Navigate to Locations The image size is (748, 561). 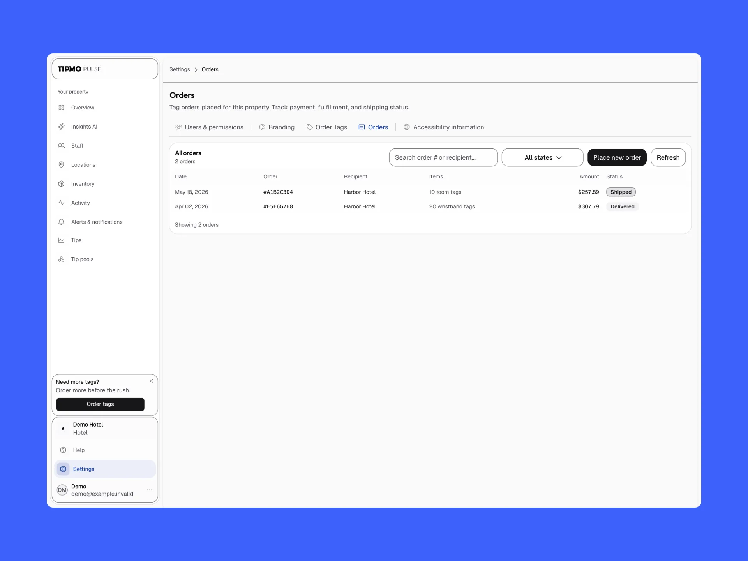[x=104, y=165]
